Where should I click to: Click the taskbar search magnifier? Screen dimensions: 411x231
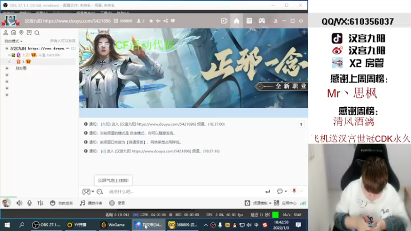(22, 225)
